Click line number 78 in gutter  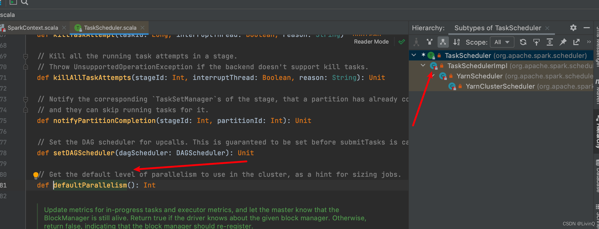pyautogui.click(x=3, y=153)
